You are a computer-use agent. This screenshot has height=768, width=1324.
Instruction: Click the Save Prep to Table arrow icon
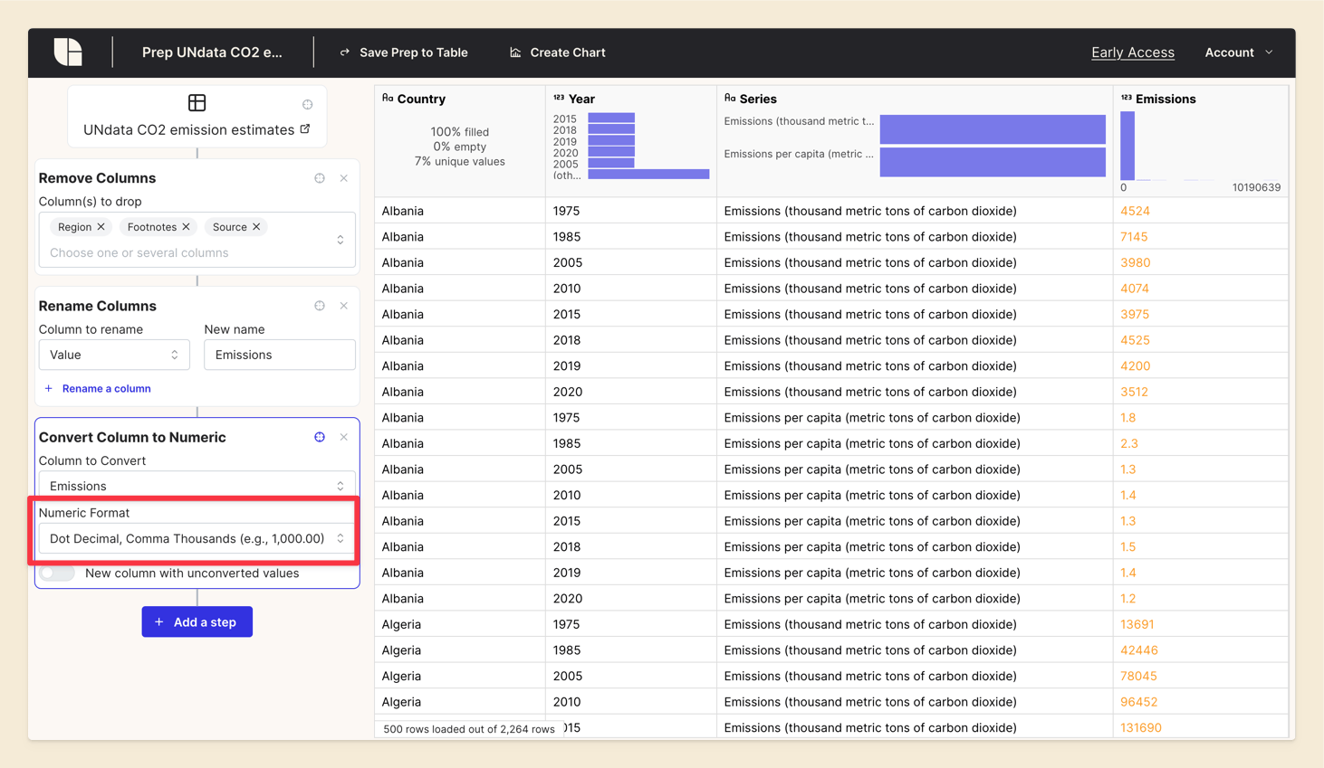pyautogui.click(x=345, y=52)
